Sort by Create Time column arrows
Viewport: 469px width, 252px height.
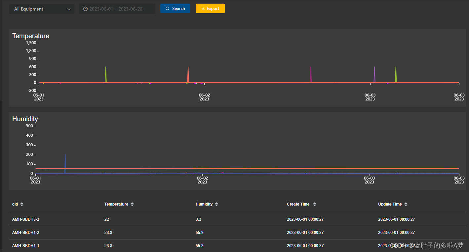tap(315, 204)
